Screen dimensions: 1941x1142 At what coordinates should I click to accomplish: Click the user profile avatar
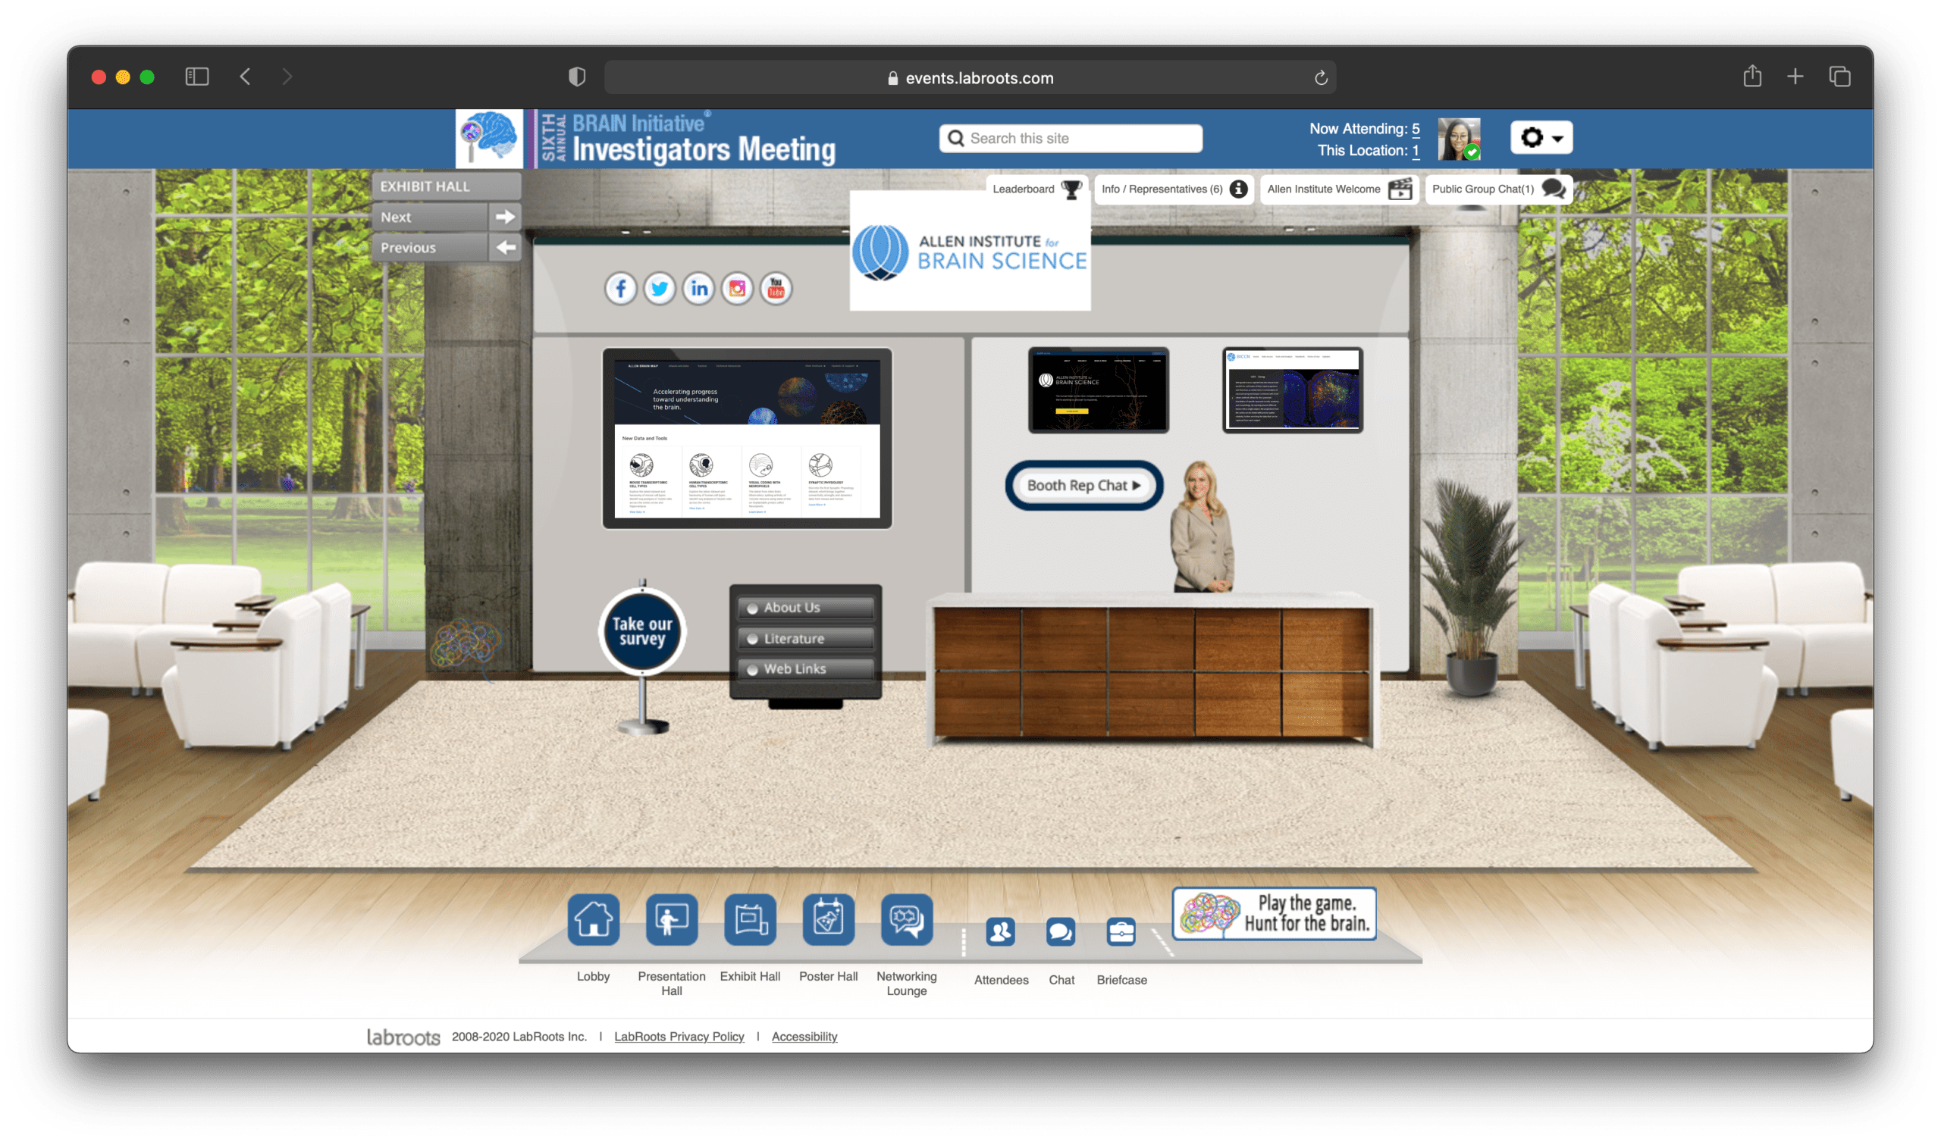coord(1459,139)
